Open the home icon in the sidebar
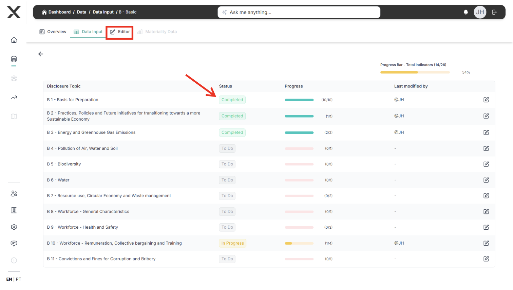The image size is (513, 290). [14, 40]
